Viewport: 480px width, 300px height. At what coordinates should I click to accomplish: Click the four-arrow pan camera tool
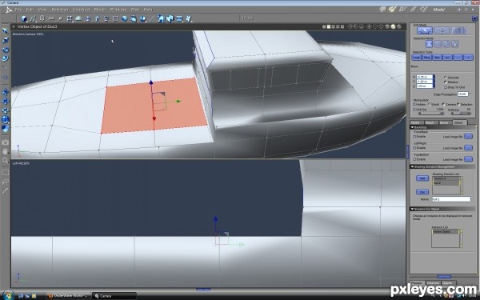[6, 102]
